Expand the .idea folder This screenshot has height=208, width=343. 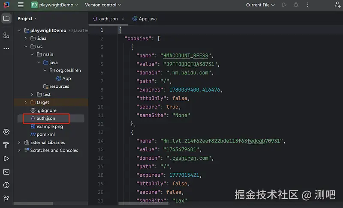pos(26,39)
